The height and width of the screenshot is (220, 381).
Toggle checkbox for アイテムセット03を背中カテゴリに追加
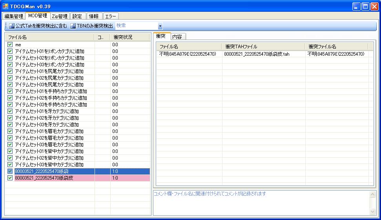(x=10, y=165)
